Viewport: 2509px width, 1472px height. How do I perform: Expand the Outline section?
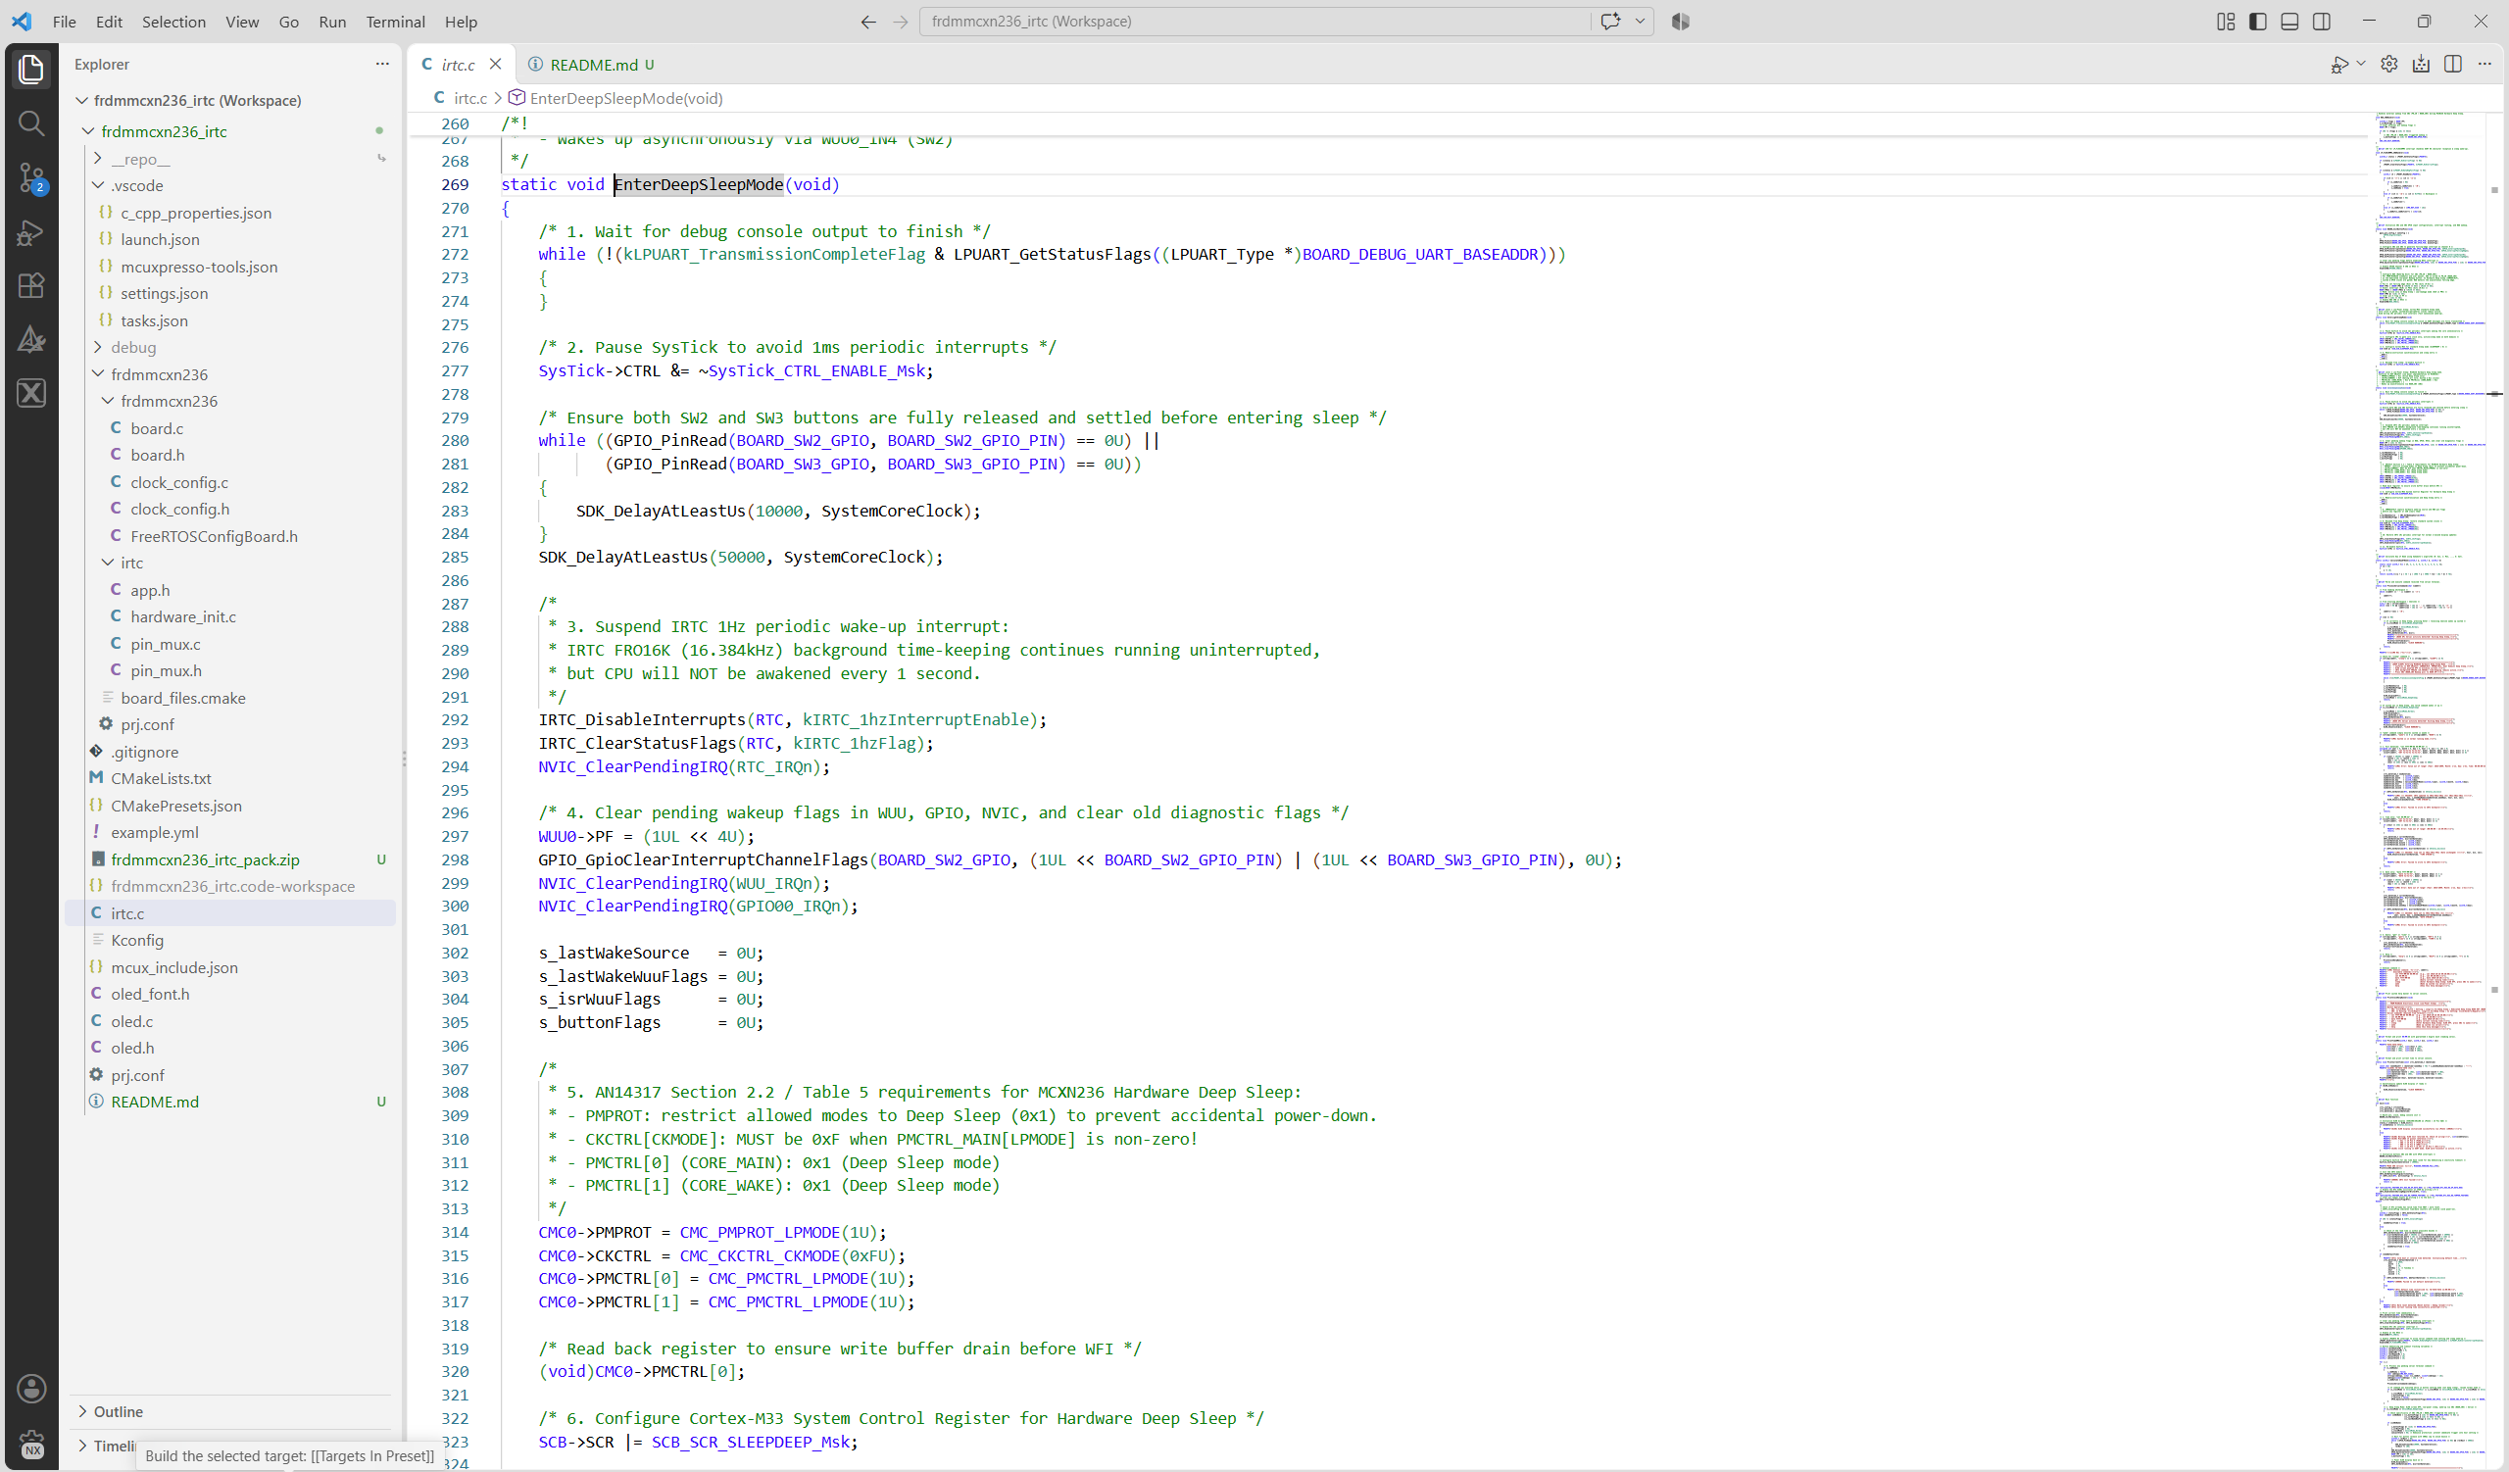pyautogui.click(x=118, y=1411)
